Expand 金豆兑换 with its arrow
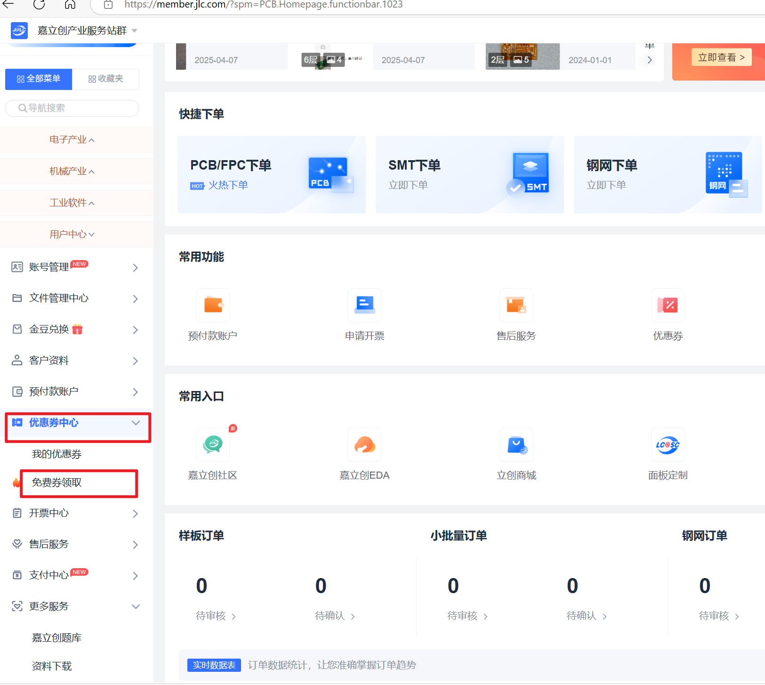The image size is (765, 685). click(x=135, y=330)
